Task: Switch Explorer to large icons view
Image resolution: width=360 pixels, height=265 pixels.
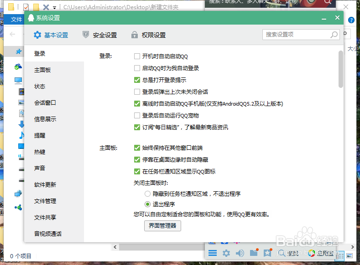Action: pos(350,255)
